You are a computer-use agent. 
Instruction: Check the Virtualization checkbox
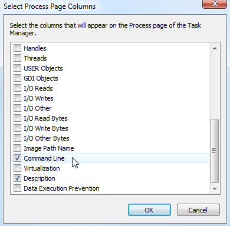[17, 168]
